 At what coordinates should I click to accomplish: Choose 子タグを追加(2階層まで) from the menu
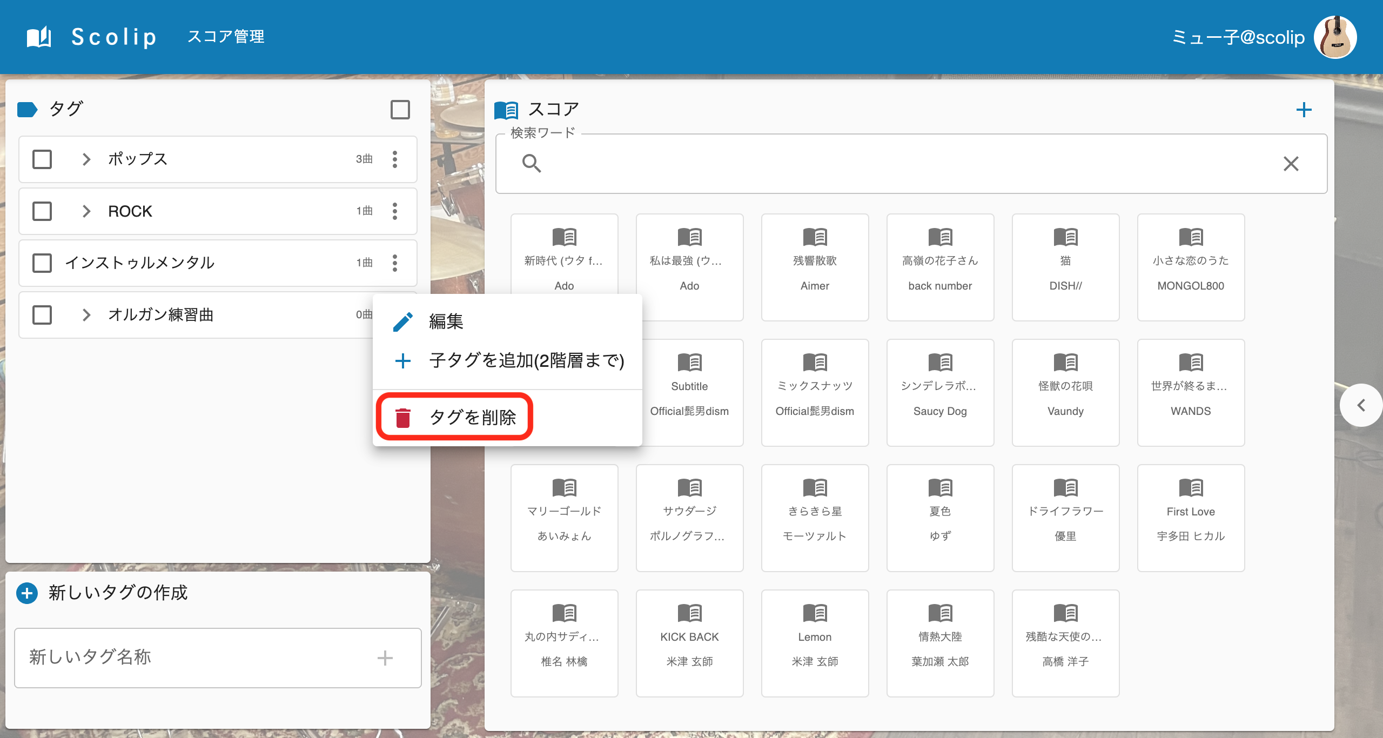(x=507, y=360)
